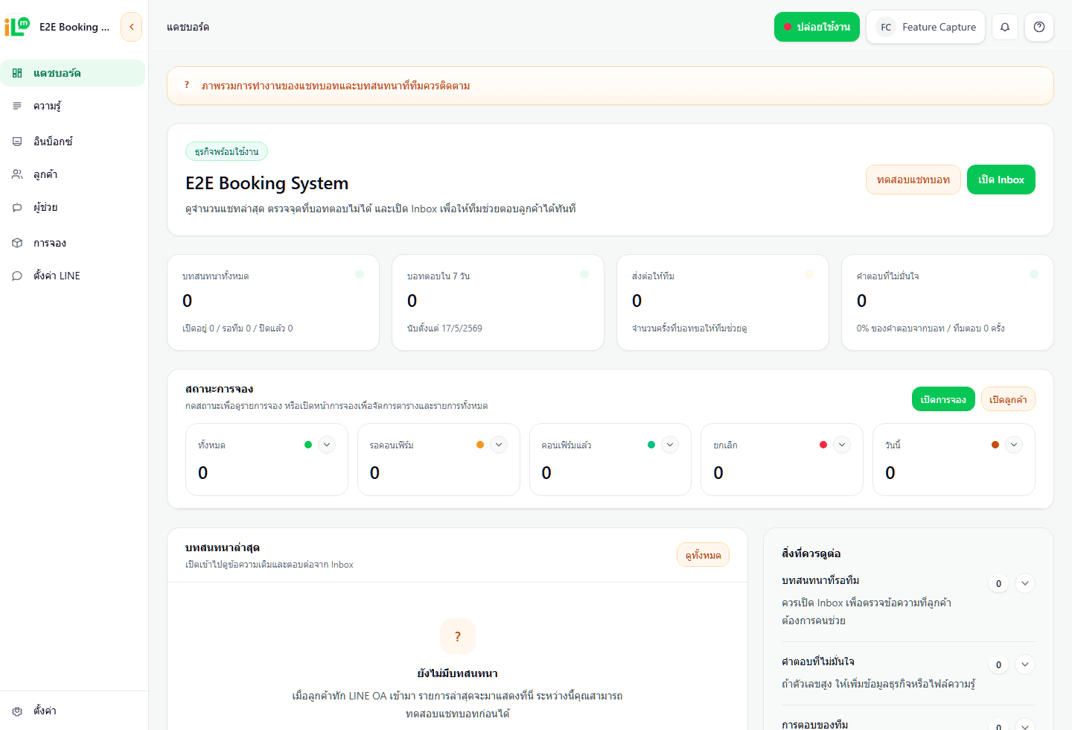Go to อินบ็อกซ์ menu item
This screenshot has height=730, width=1072.
coord(72,142)
